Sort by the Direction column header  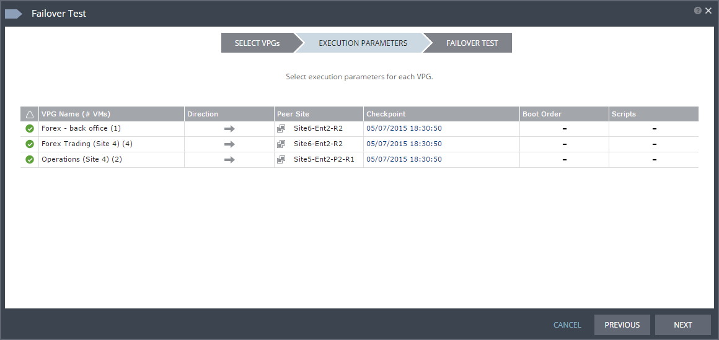point(229,114)
